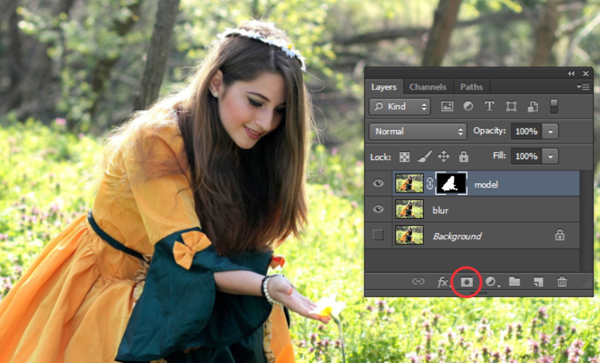The image size is (600, 363).
Task: Open the Kind filter type dropdown
Action: pos(400,107)
